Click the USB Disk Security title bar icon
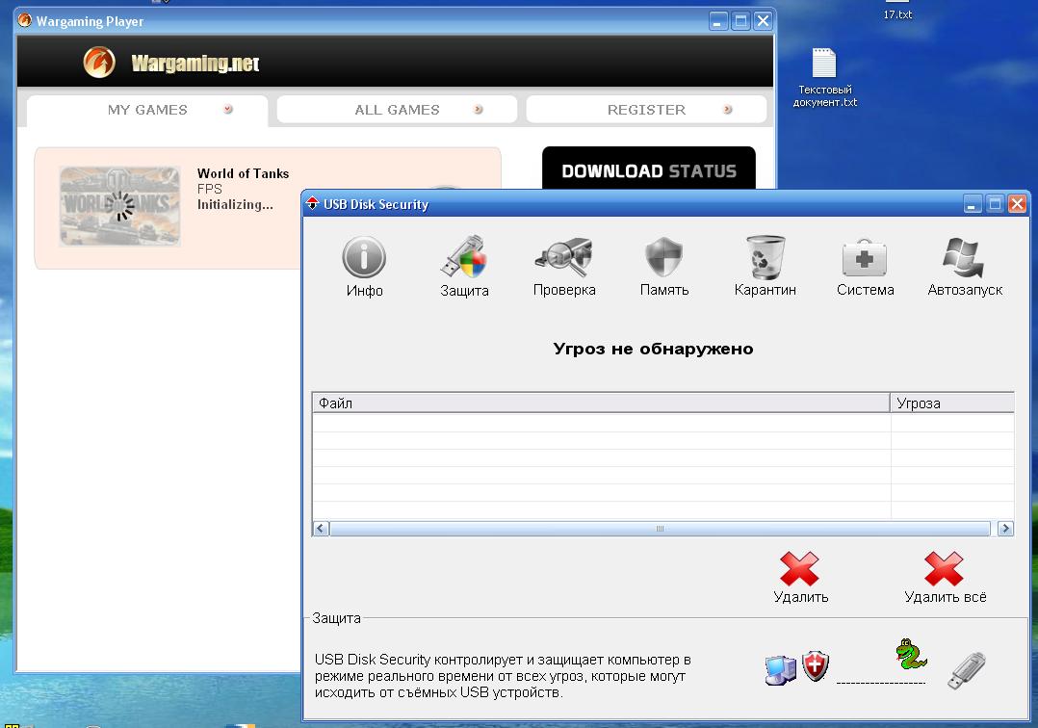This screenshot has width=1038, height=728. (312, 204)
